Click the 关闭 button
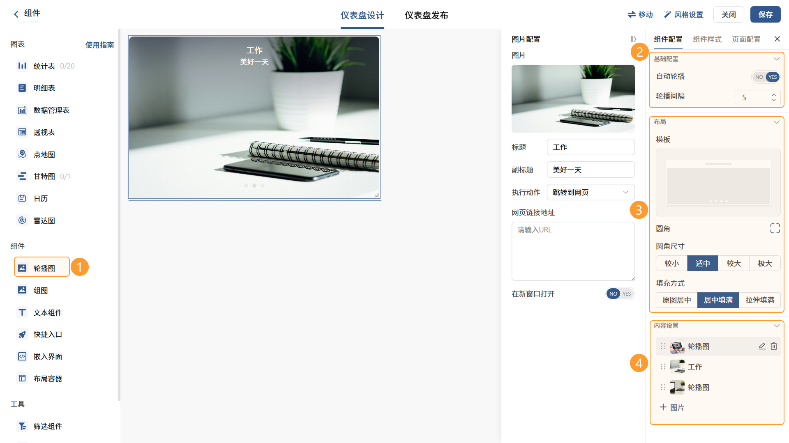The height and width of the screenshot is (443, 789). click(x=729, y=15)
